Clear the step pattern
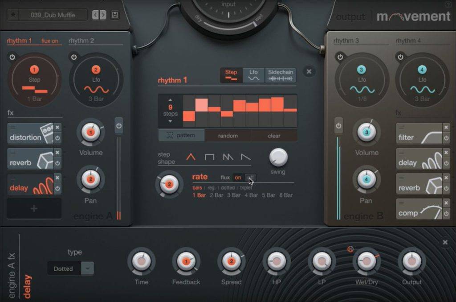The image size is (456, 302). coord(273,136)
